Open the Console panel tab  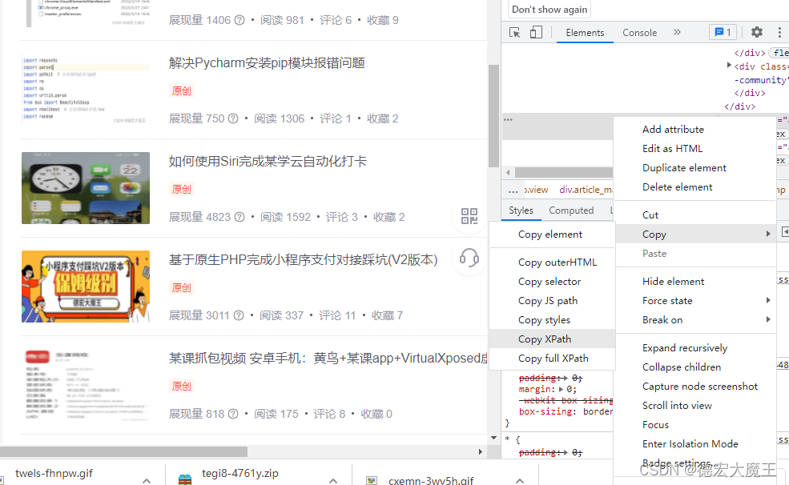pyautogui.click(x=639, y=33)
